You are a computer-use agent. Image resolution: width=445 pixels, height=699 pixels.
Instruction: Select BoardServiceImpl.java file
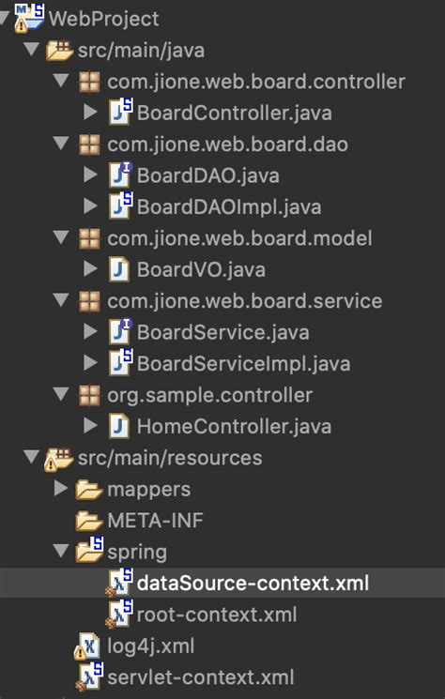click(243, 364)
